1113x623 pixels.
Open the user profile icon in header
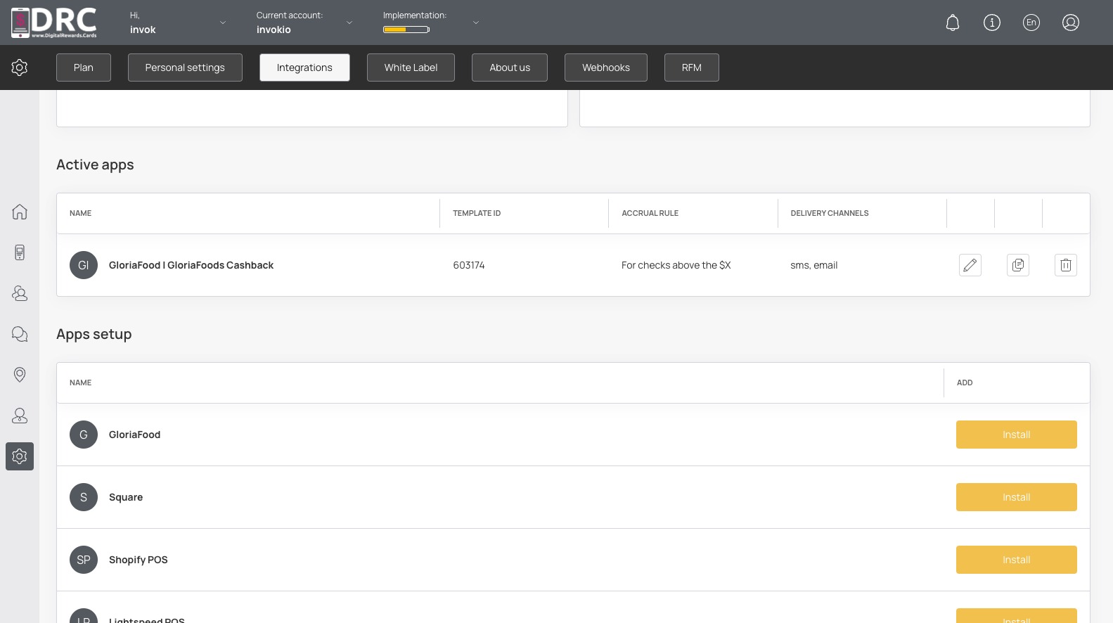point(1071,23)
